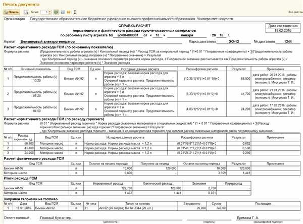
Task: Click the copies count input field
Action: 44,12
